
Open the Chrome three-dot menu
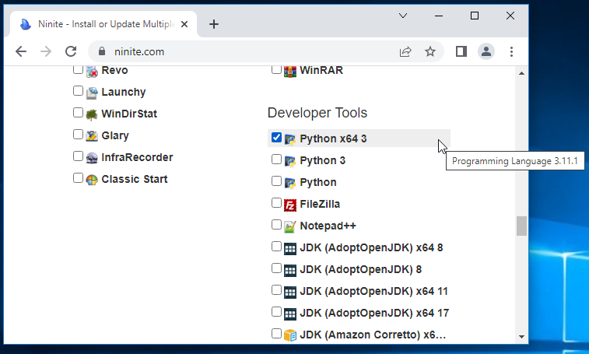(x=511, y=51)
